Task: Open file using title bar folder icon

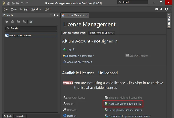Action: point(13,3)
